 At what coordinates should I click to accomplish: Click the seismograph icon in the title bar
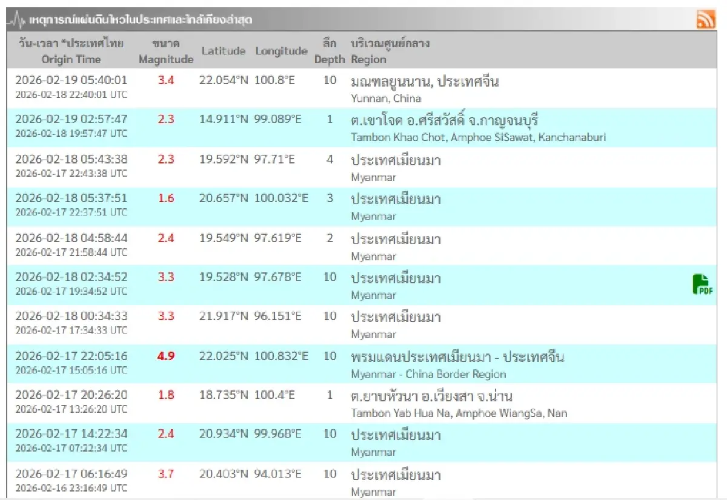[x=16, y=18]
